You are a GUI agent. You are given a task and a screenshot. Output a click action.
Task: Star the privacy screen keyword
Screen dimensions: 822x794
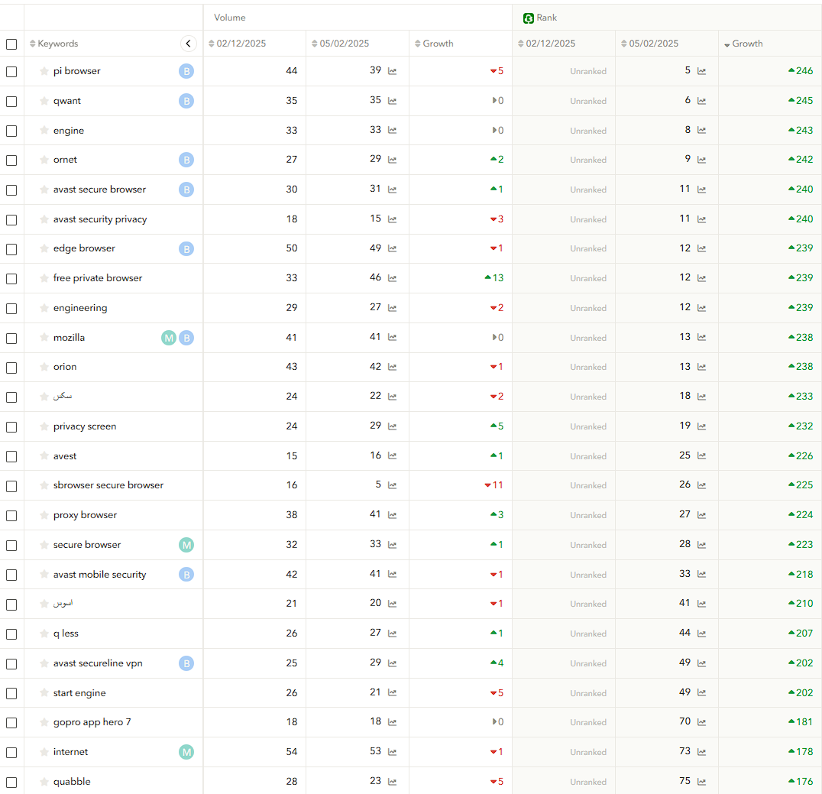pyautogui.click(x=44, y=426)
